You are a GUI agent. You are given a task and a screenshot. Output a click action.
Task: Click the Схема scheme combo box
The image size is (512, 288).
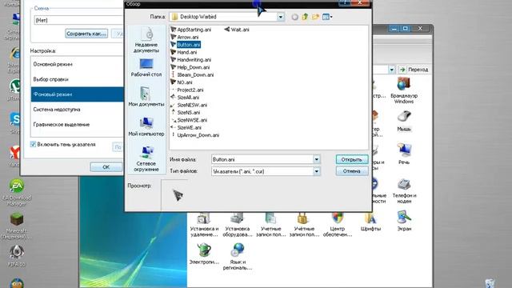coord(78,20)
